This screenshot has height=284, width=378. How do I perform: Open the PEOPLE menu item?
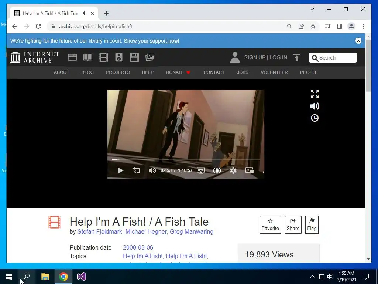(309, 72)
